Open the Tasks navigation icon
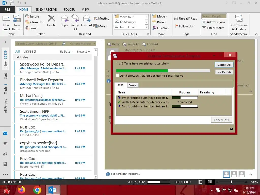260x195 pixels. (x=5, y=164)
